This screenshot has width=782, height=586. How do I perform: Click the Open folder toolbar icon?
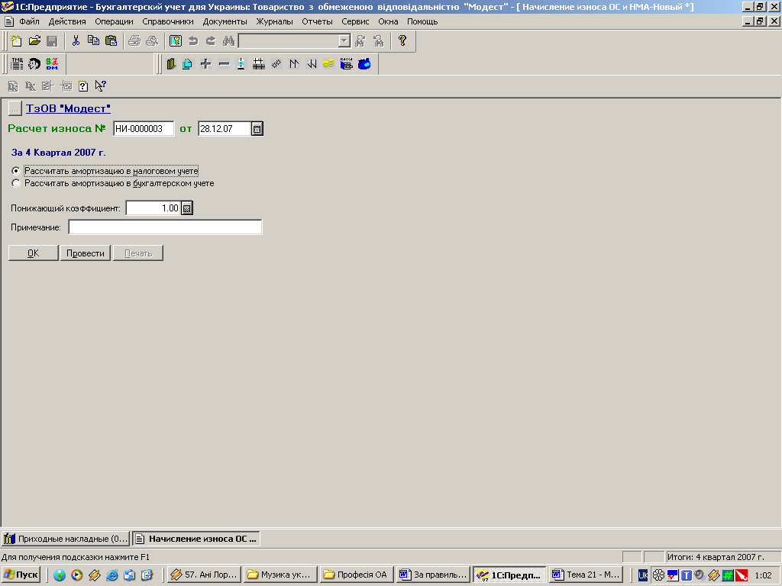click(34, 41)
